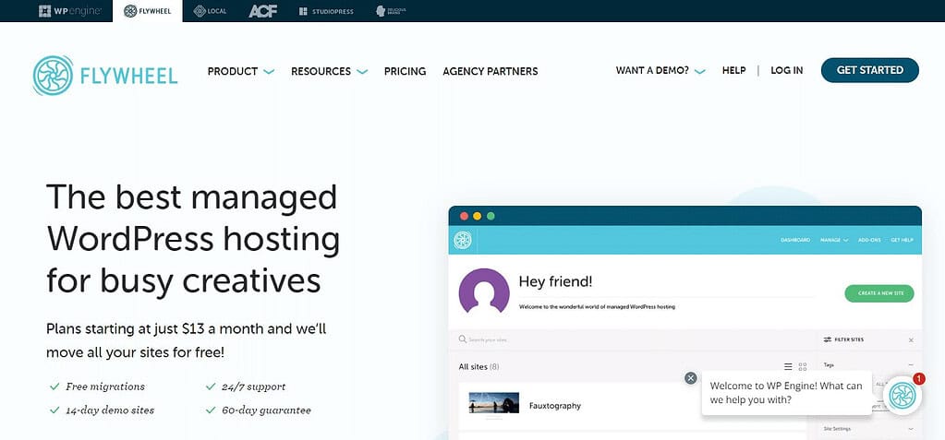Image resolution: width=945 pixels, height=440 pixels.
Task: Open the Fauxtography site thumbnail
Action: pyautogui.click(x=493, y=403)
